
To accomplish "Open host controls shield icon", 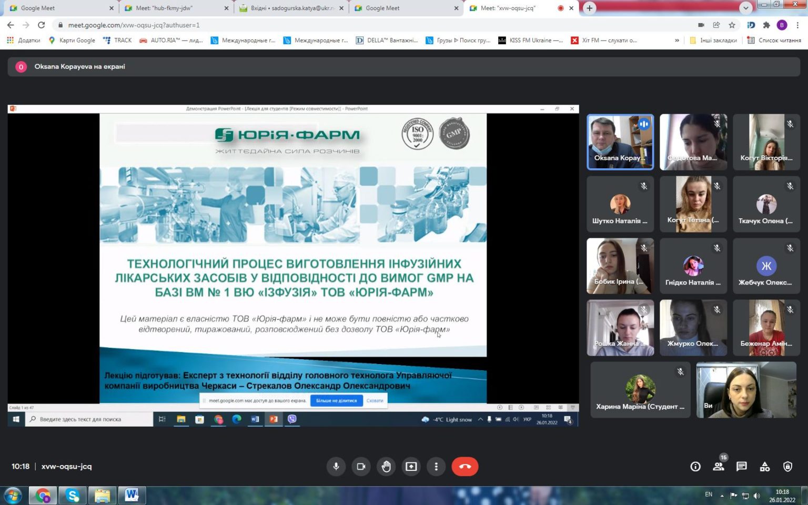I will pyautogui.click(x=787, y=467).
